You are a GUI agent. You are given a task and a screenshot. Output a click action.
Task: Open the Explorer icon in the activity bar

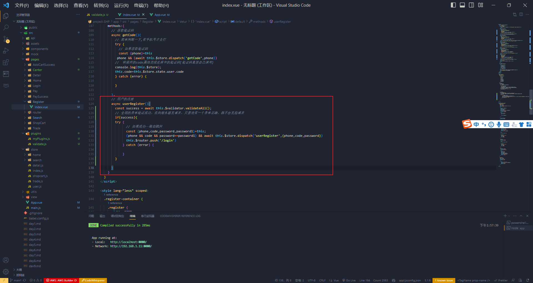click(x=6, y=16)
